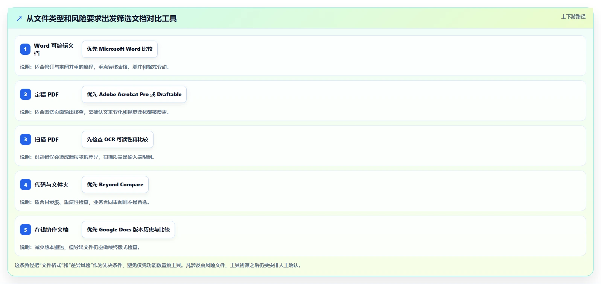Click the 定稿 PDF step label

[47, 94]
